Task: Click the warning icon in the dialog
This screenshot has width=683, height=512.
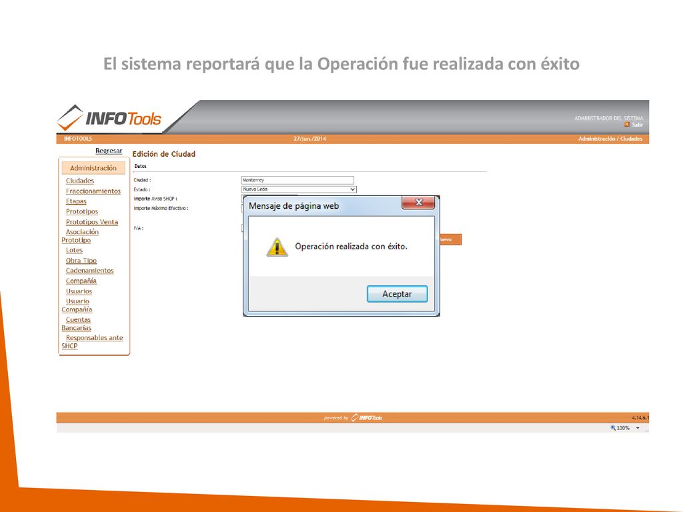Action: pyautogui.click(x=277, y=247)
